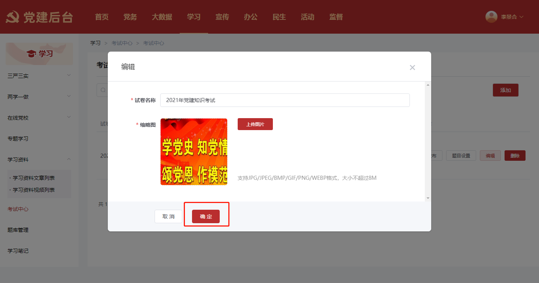Image resolution: width=539 pixels, height=283 pixels.
Task: Click the 试卷名称 text input field
Action: (284, 100)
